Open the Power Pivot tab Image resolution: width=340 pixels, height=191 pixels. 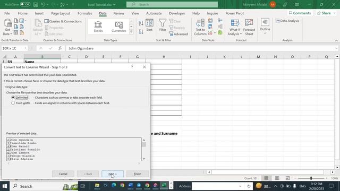(234, 13)
